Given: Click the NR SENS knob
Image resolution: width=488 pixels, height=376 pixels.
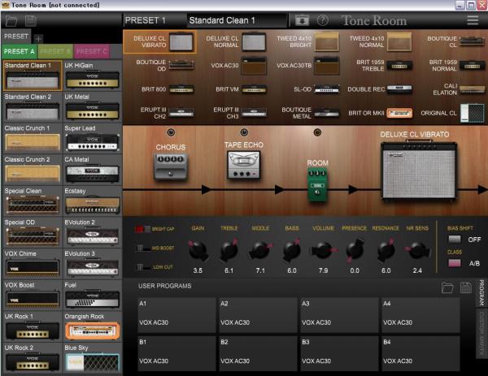Looking at the screenshot, I should point(417,250).
